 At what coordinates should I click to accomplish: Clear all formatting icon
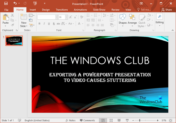(82, 17)
